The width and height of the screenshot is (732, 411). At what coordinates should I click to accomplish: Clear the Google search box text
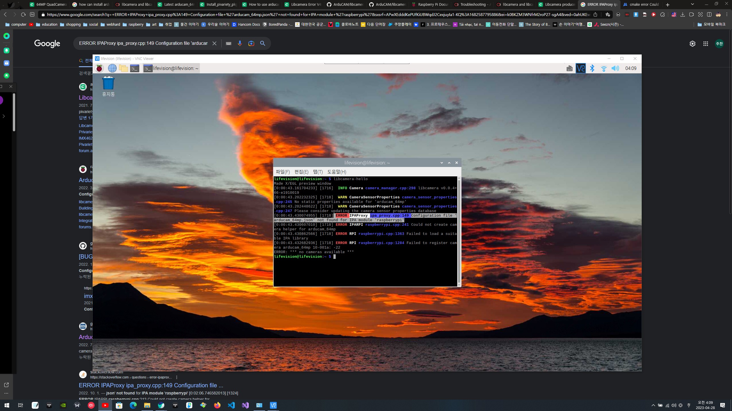[214, 43]
